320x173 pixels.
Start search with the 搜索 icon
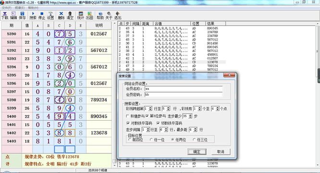(33, 15)
